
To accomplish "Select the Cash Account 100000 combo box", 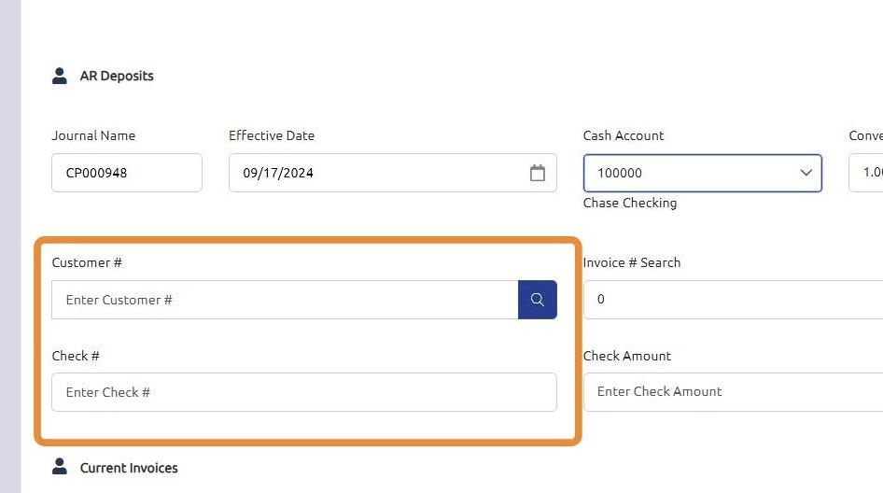I will (x=691, y=173).
